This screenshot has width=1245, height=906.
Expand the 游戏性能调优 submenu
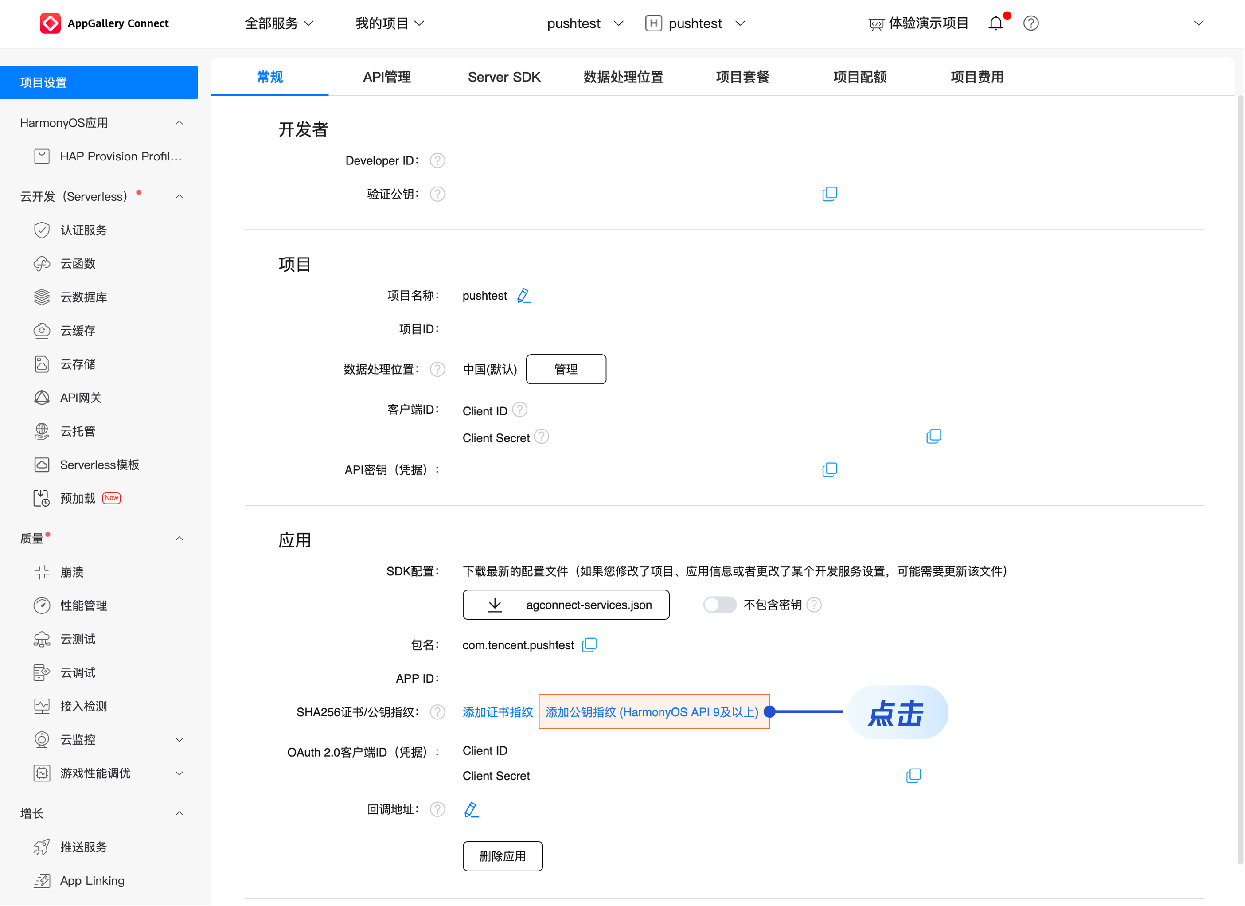(180, 774)
